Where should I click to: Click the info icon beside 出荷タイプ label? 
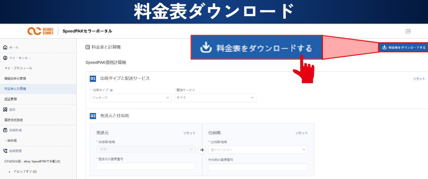click(x=111, y=90)
